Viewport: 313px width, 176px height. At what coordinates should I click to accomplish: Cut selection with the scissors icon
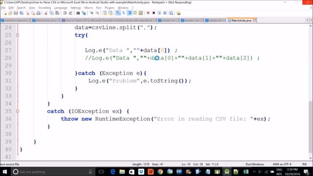[x=46, y=13]
